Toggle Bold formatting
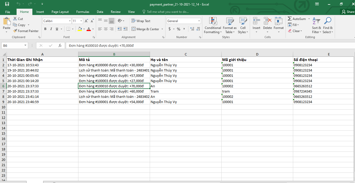Viewport: 355px width, 183px height. point(45,29)
